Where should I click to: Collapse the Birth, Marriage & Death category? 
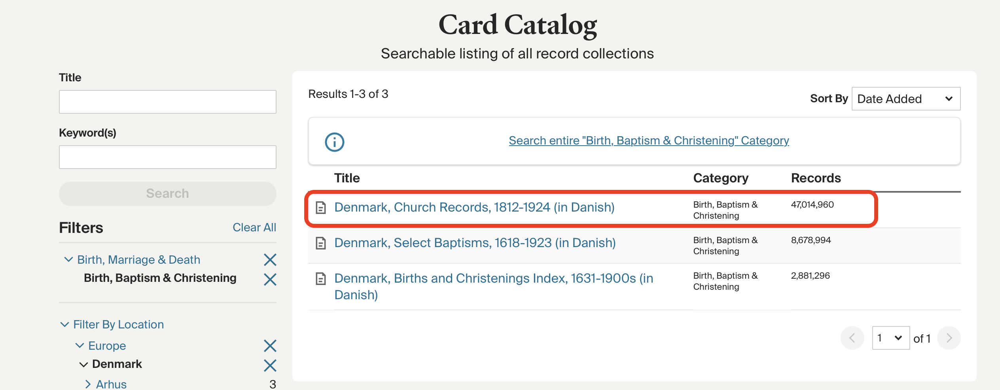coord(68,259)
